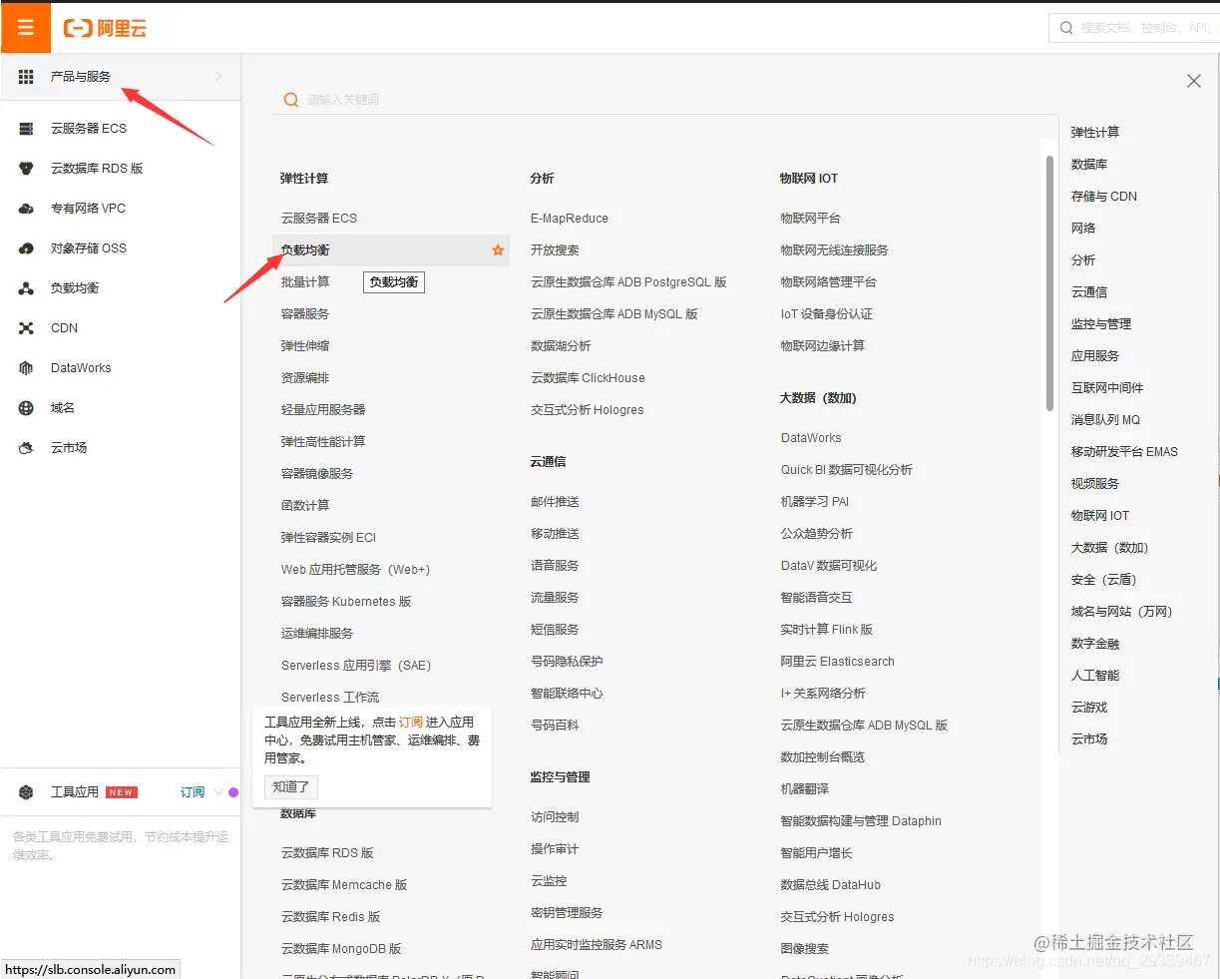The height and width of the screenshot is (979, 1220).
Task: Click the top documentation search box
Action: click(x=1134, y=28)
